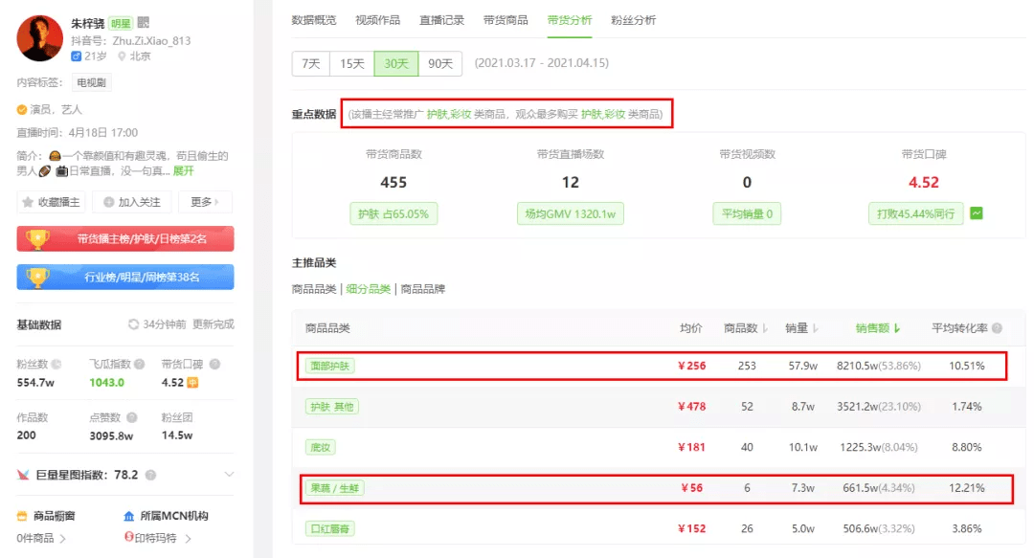Click the refresh icon next to 34分钟前
Viewport: 1034px width, 558px height.
(133, 324)
